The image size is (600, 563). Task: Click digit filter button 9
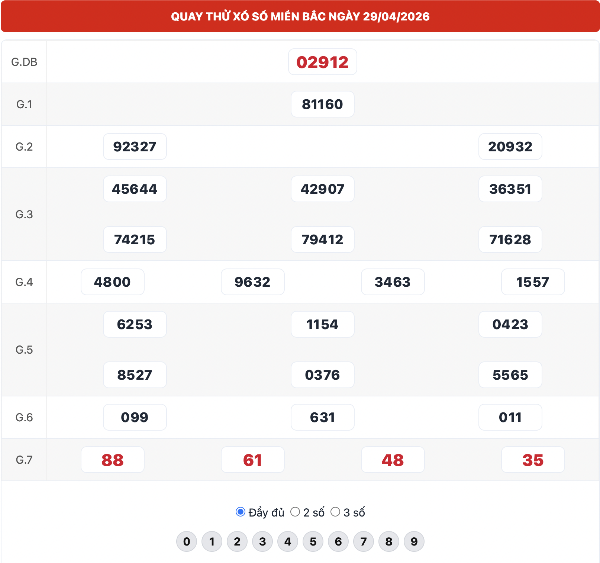pyautogui.click(x=414, y=541)
